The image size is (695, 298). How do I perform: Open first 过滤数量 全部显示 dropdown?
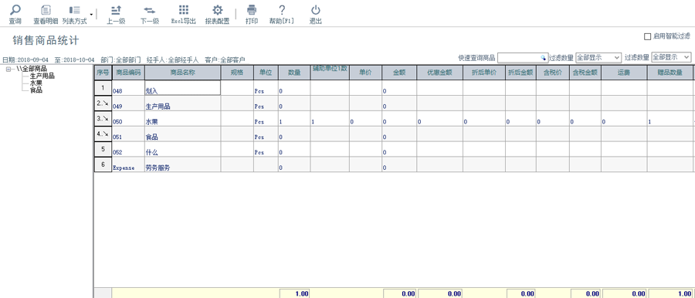coord(598,58)
